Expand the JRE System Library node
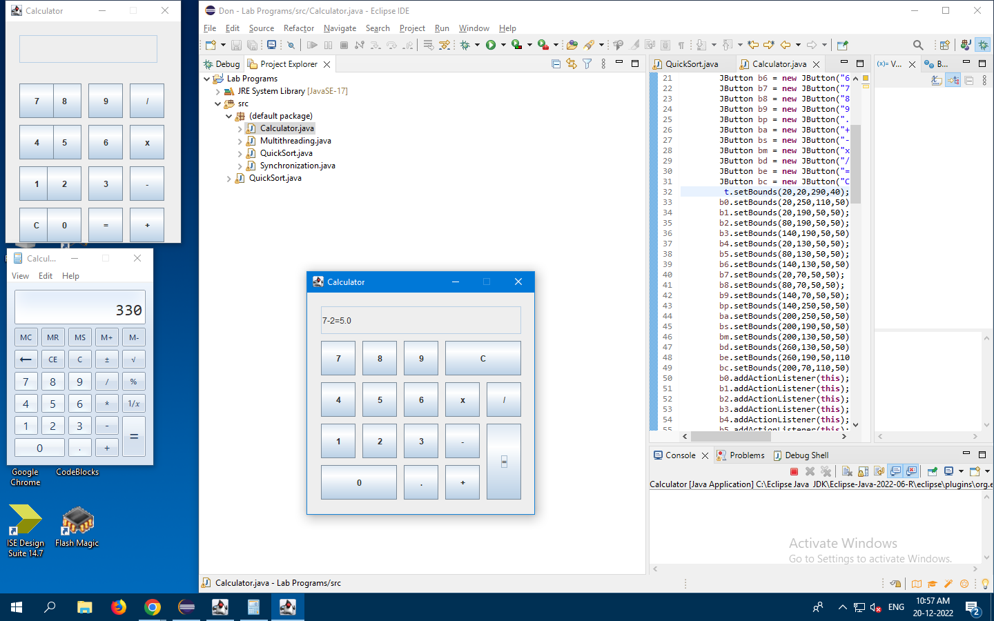This screenshot has width=994, height=621. (217, 91)
